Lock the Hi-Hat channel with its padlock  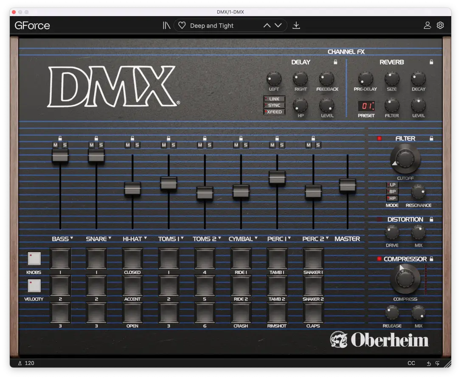coord(132,138)
